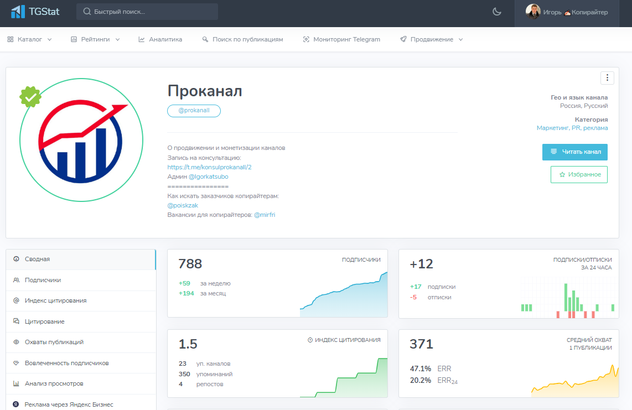Click the citation index info icon
The height and width of the screenshot is (410, 632).
point(310,340)
